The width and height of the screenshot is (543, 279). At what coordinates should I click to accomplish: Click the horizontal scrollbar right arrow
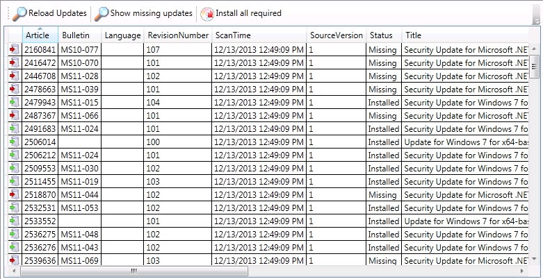pyautogui.click(x=522, y=271)
